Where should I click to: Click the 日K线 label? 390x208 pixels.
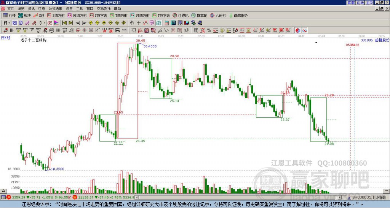6,38
